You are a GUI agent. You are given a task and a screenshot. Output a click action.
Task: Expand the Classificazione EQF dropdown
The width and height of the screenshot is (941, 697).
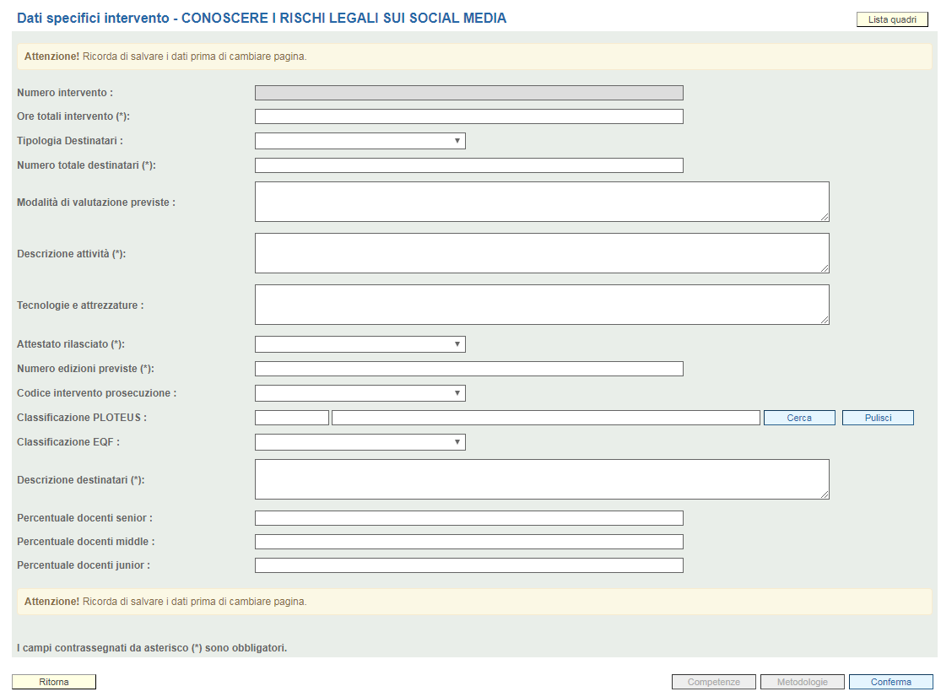point(360,442)
